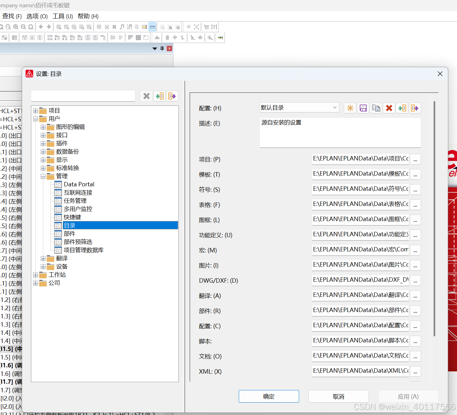457x415 pixels.
Task: Save the directory configuration with the floppy icon
Action: click(363, 108)
